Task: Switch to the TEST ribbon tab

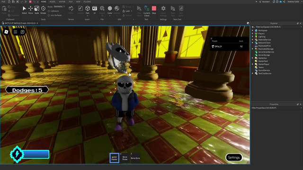Action: 71,1
